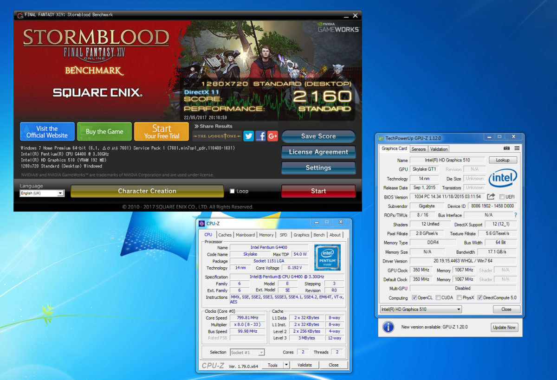The image size is (557, 380).
Task: Open License Agreement
Action: click(318, 152)
